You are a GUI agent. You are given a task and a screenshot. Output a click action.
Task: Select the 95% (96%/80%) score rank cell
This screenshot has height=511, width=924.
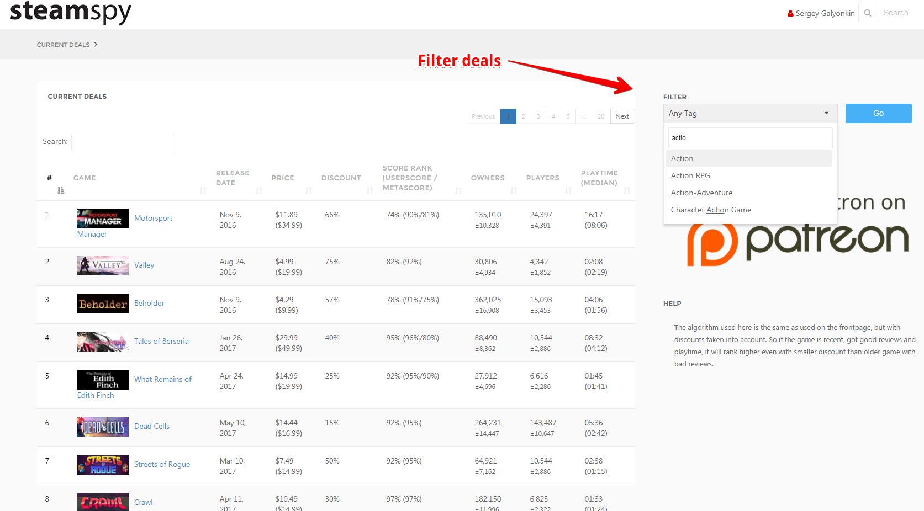[413, 338]
